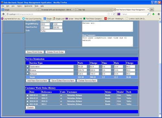Select history row 2010-04-18 radio
Viewport: 162px width, 118px height.
pyautogui.click(x=28, y=101)
